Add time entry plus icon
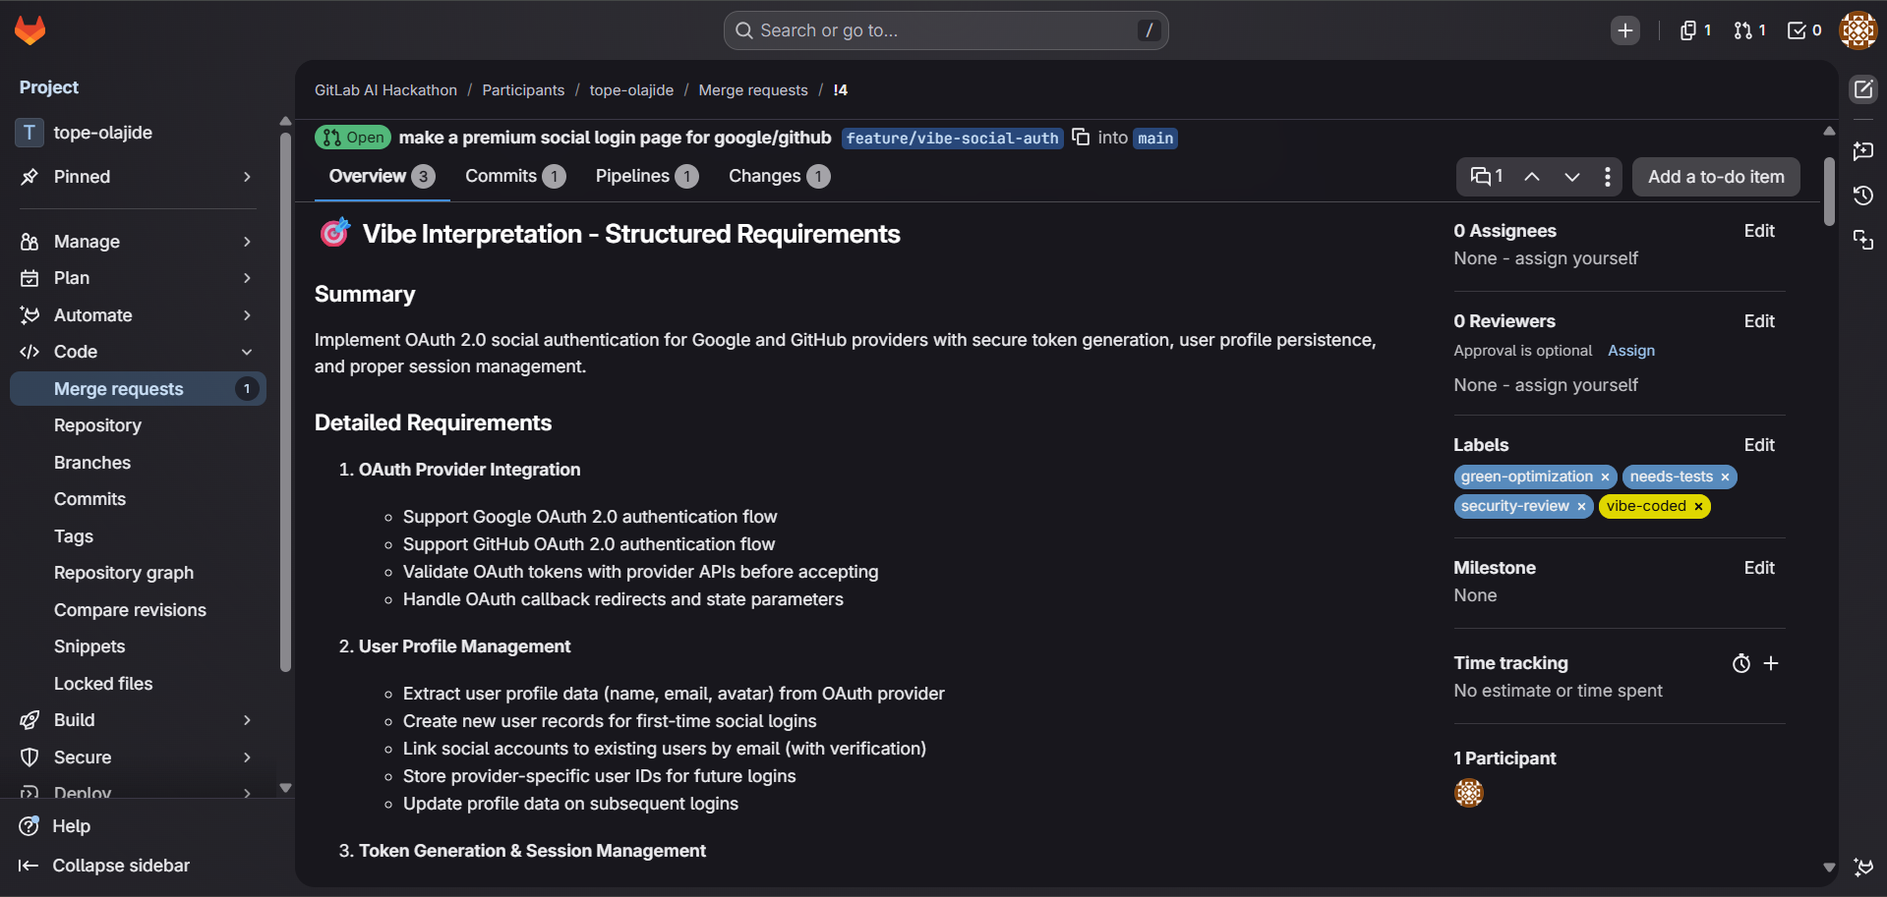The height and width of the screenshot is (897, 1887). tap(1771, 663)
